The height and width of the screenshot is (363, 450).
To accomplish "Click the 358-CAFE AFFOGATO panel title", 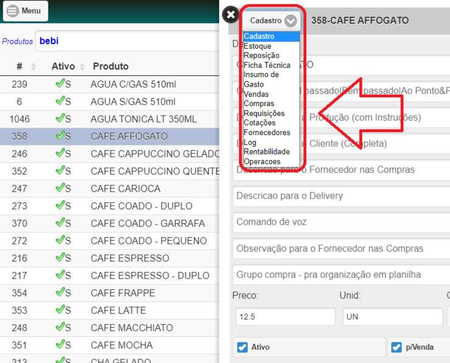I will (x=360, y=21).
